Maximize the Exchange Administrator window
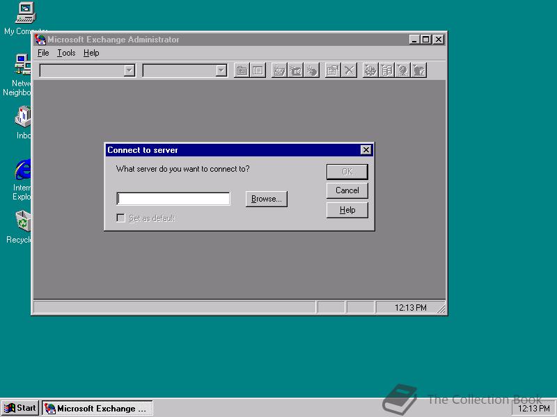The image size is (557, 417). 425,40
